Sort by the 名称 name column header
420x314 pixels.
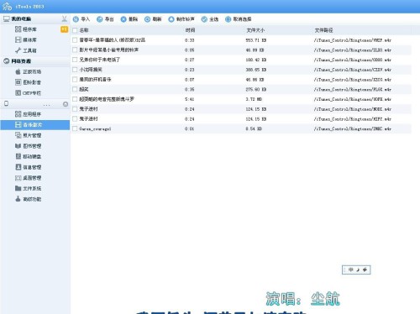[84, 30]
